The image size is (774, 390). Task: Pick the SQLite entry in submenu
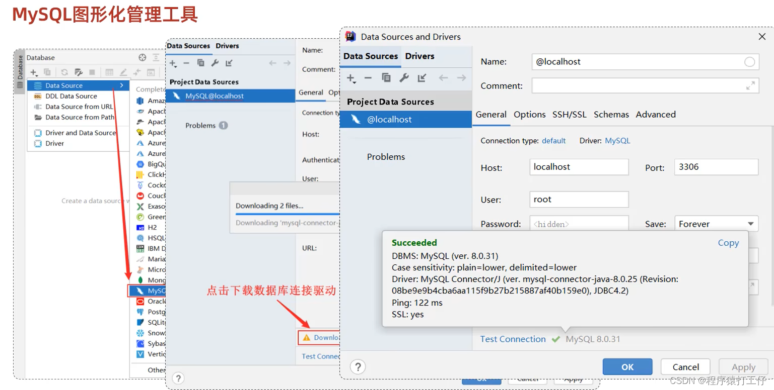[x=151, y=322]
